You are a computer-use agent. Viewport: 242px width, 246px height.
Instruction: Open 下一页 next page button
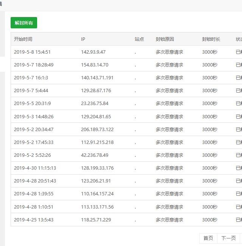(228, 238)
